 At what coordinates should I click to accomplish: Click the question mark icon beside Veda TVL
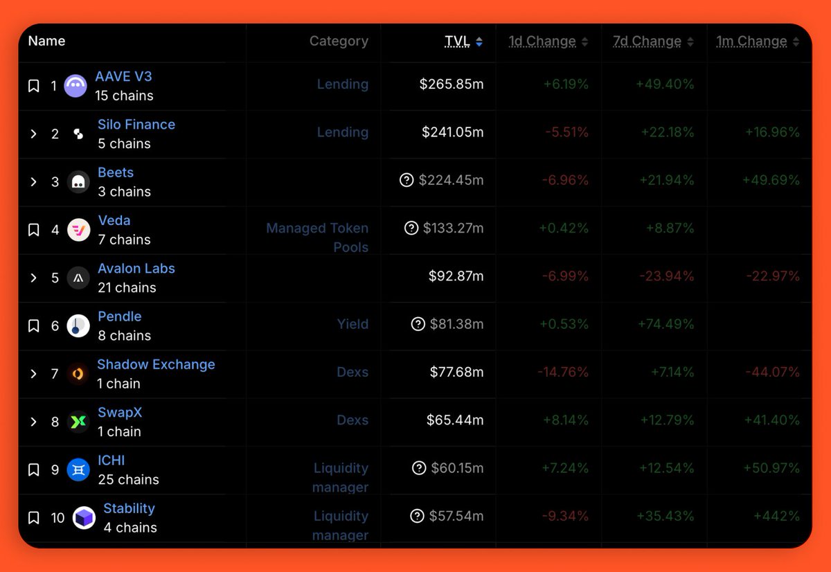(411, 228)
